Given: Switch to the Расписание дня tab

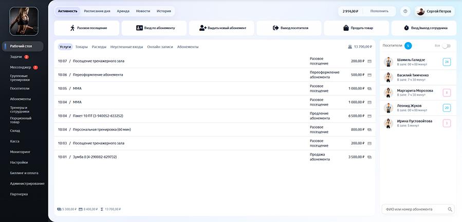Looking at the screenshot, I should point(97,11).
